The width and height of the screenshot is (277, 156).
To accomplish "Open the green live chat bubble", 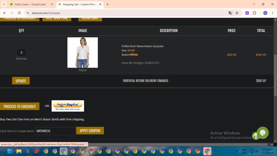I will point(263,133).
